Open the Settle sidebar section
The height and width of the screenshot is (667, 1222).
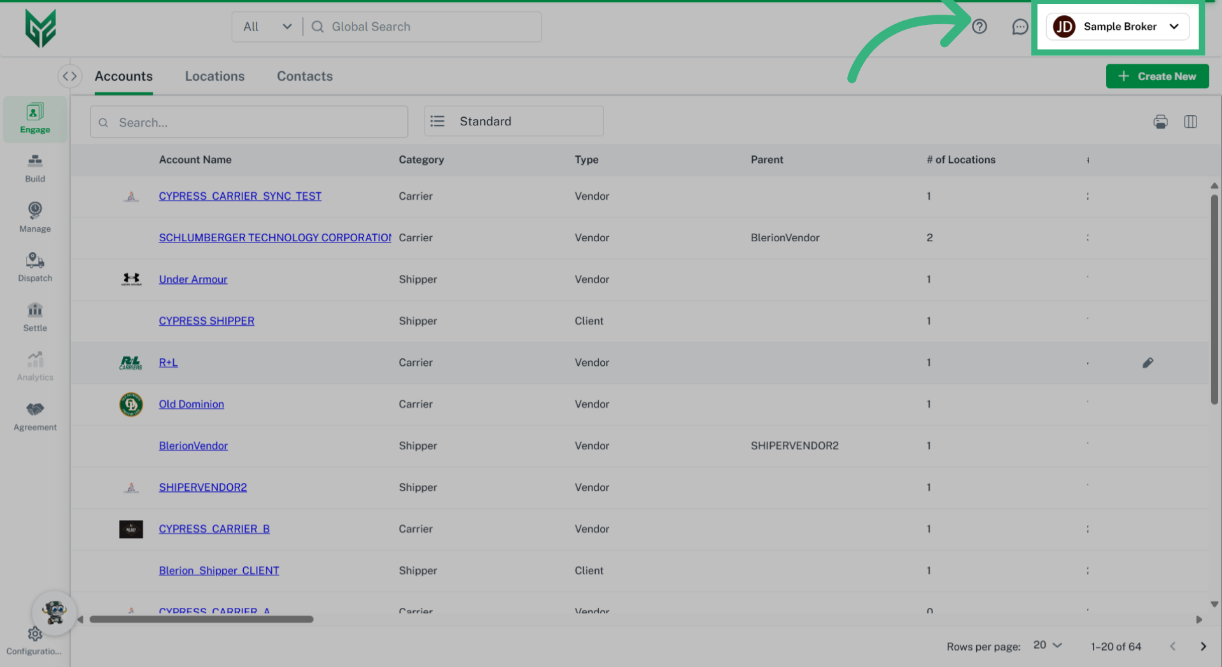coord(35,317)
